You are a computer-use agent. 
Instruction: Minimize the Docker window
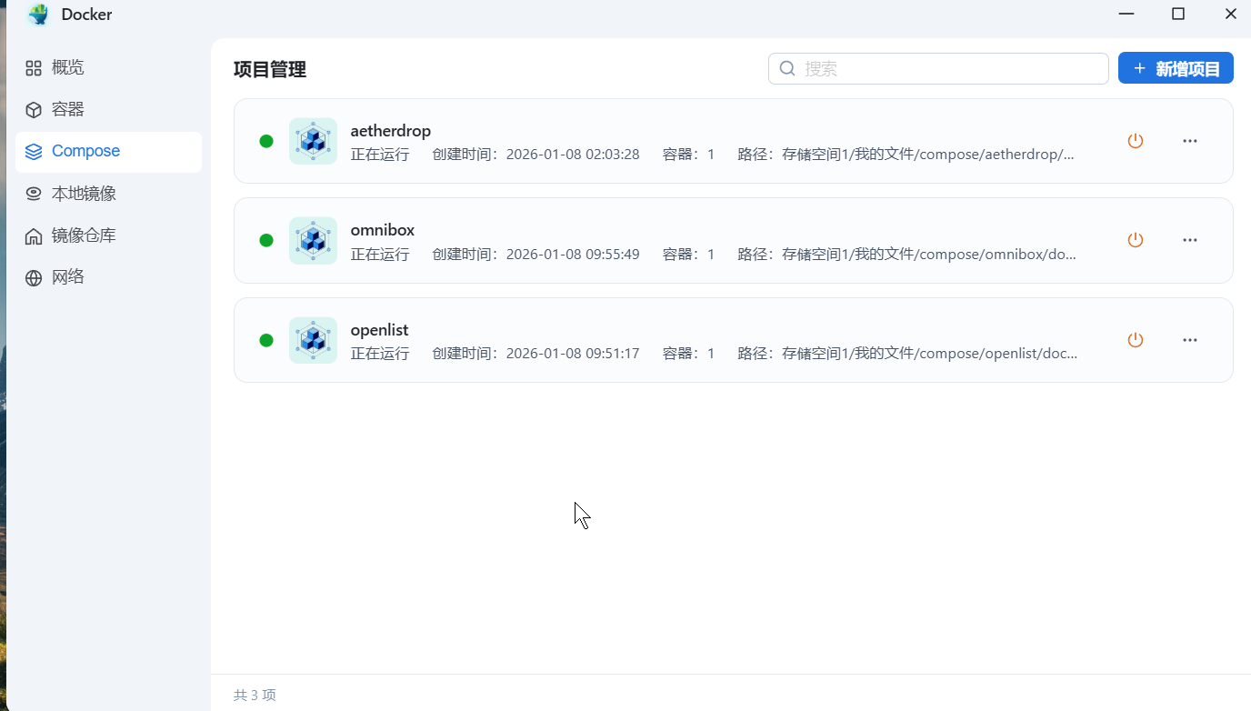tap(1126, 14)
